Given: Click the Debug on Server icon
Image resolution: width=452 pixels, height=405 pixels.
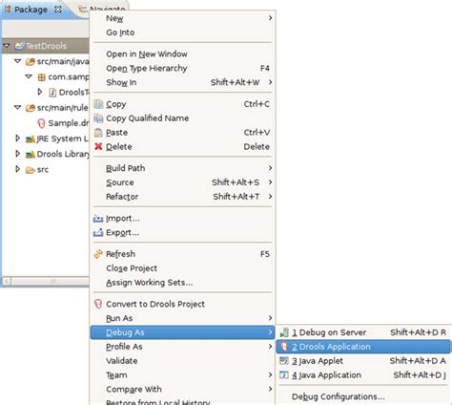Looking at the screenshot, I should click(284, 332).
